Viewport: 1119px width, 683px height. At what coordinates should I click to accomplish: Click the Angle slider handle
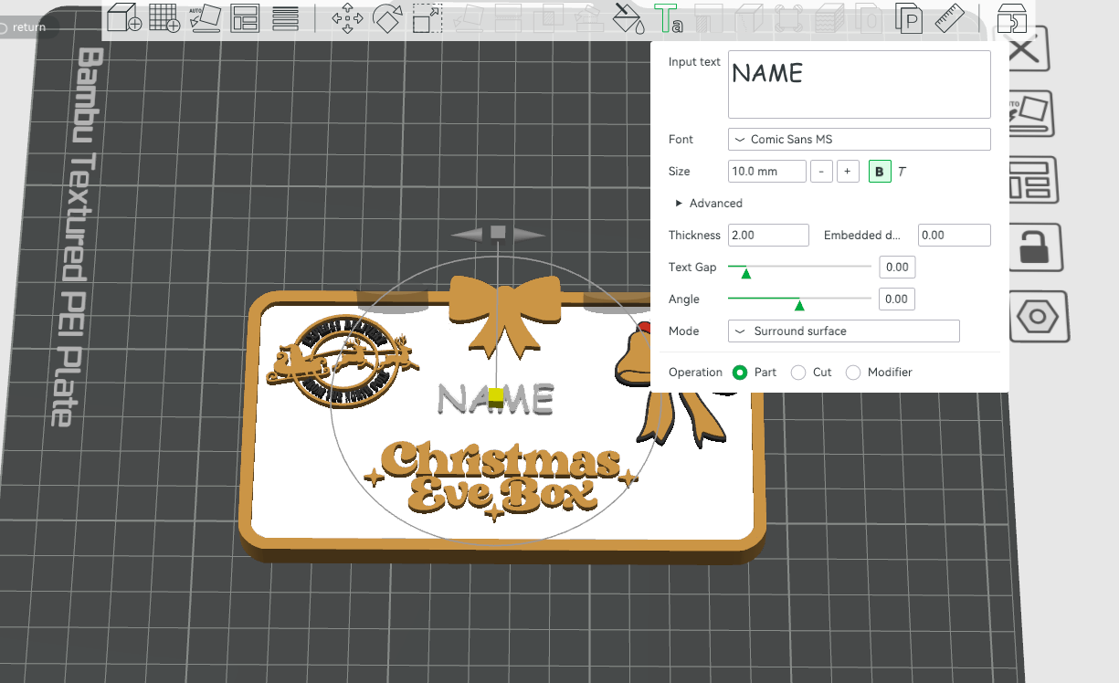(799, 304)
